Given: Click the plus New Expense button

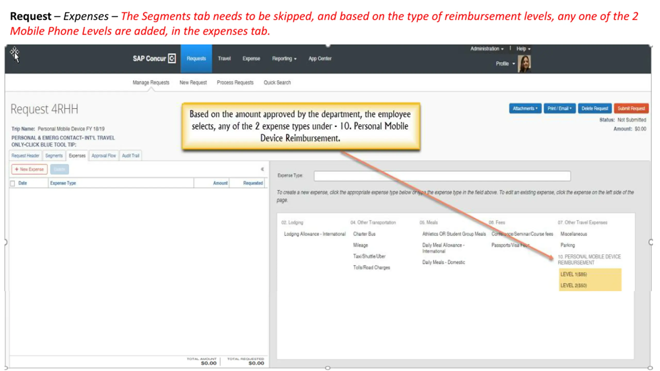Looking at the screenshot, I should point(29,169).
